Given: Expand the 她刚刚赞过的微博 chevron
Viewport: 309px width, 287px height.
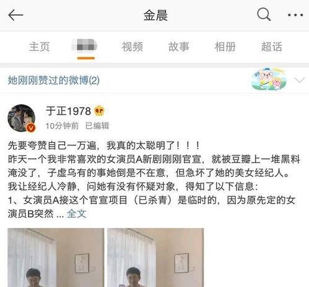Looking at the screenshot, I should coord(299,80).
